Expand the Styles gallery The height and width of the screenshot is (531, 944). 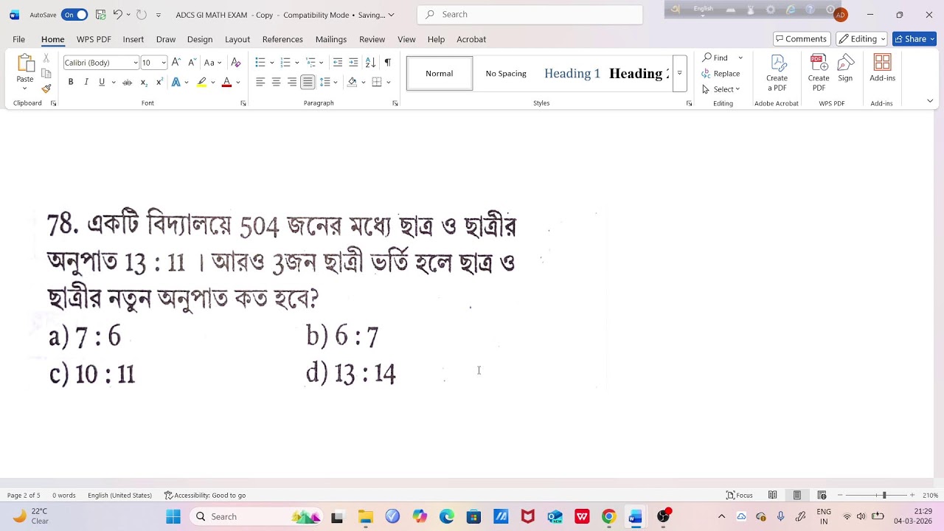[679, 73]
